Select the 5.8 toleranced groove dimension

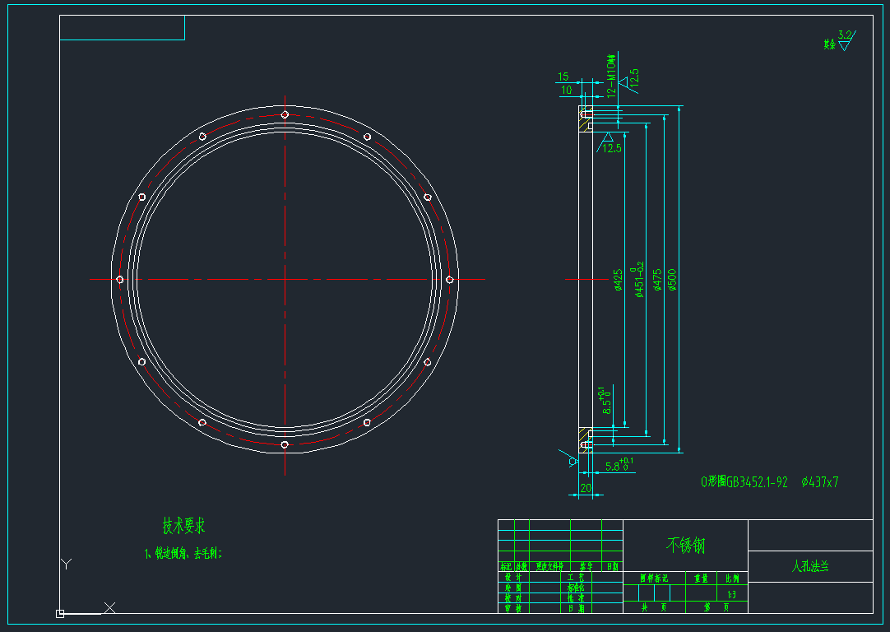(x=619, y=465)
